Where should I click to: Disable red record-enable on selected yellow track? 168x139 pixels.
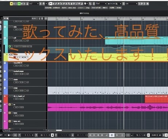(x=15, y=57)
